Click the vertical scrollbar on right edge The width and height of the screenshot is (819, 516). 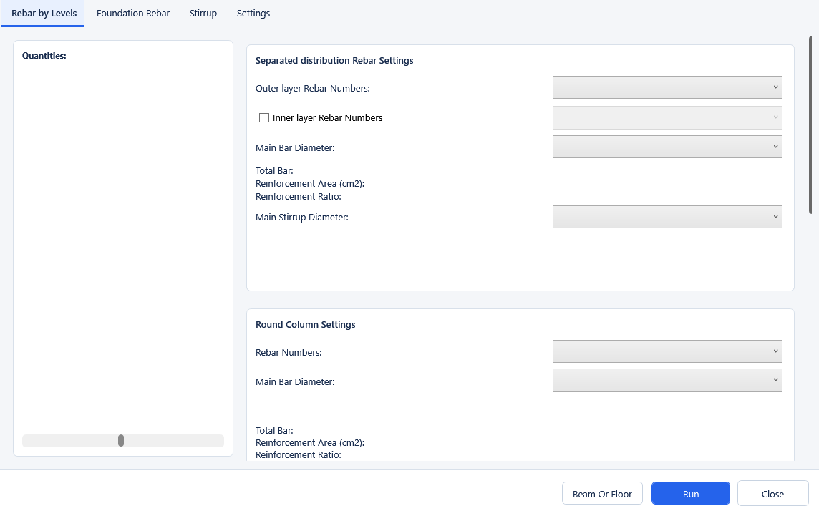tap(810, 125)
